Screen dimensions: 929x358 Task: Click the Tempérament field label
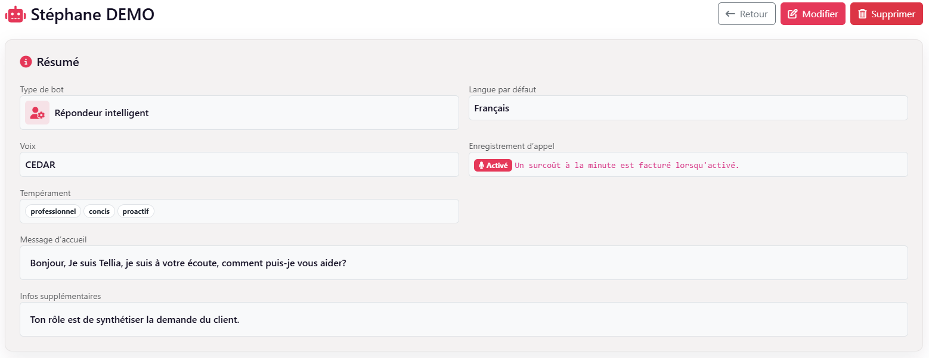coord(45,193)
